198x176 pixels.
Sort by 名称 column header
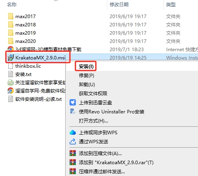click(12, 5)
